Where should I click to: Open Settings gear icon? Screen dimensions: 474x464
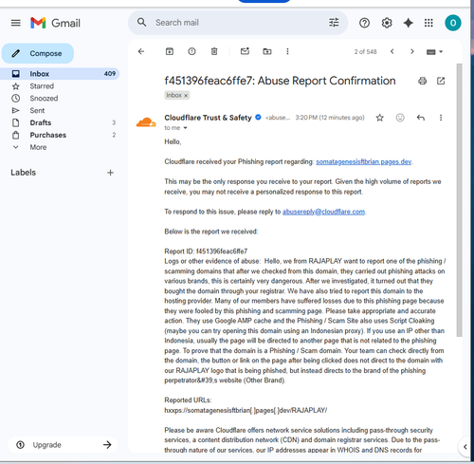tap(387, 23)
